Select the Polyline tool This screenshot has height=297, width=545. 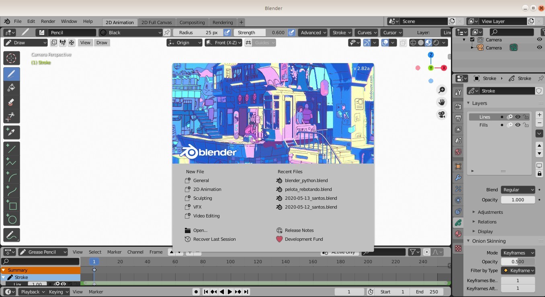[x=12, y=163]
